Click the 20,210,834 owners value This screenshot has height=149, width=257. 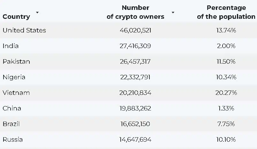click(x=135, y=93)
